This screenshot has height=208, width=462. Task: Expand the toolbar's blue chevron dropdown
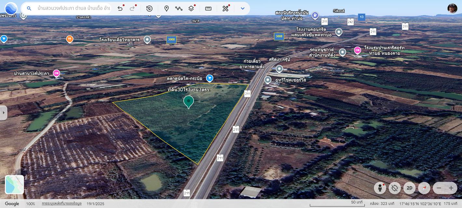242,8
